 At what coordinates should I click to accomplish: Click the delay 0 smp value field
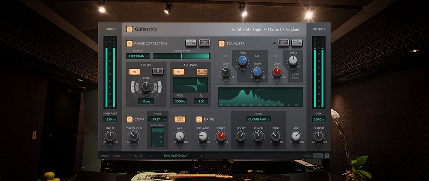click(x=146, y=101)
